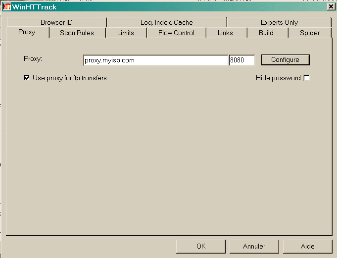The image size is (337, 258).
Task: Open the Scan Rules tab
Action: [77, 33]
